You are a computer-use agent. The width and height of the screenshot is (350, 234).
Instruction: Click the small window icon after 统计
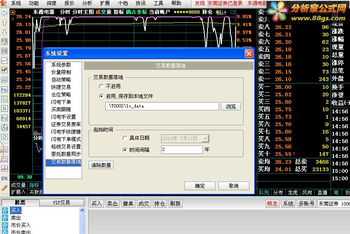233,12
